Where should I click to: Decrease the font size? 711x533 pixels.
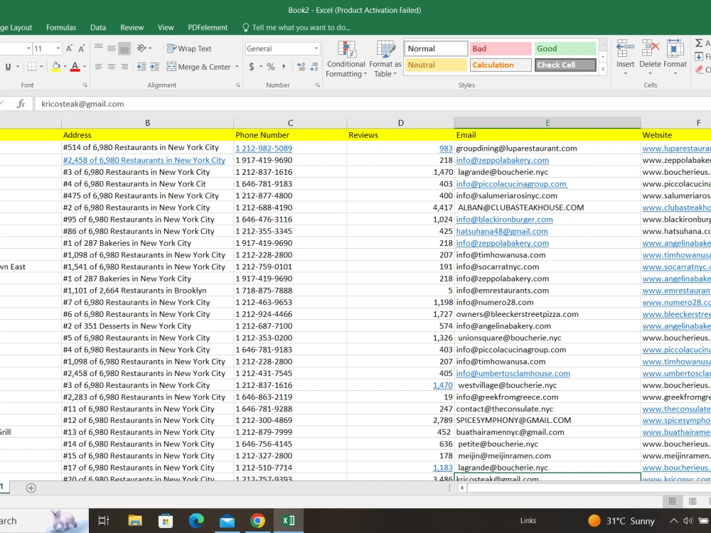[82, 48]
